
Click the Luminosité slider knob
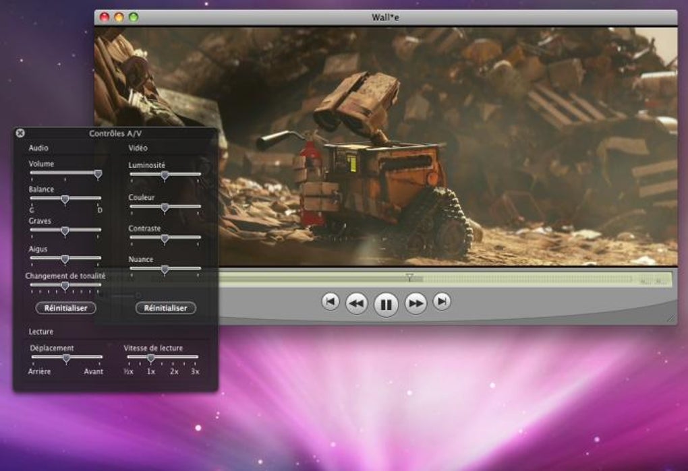click(165, 176)
